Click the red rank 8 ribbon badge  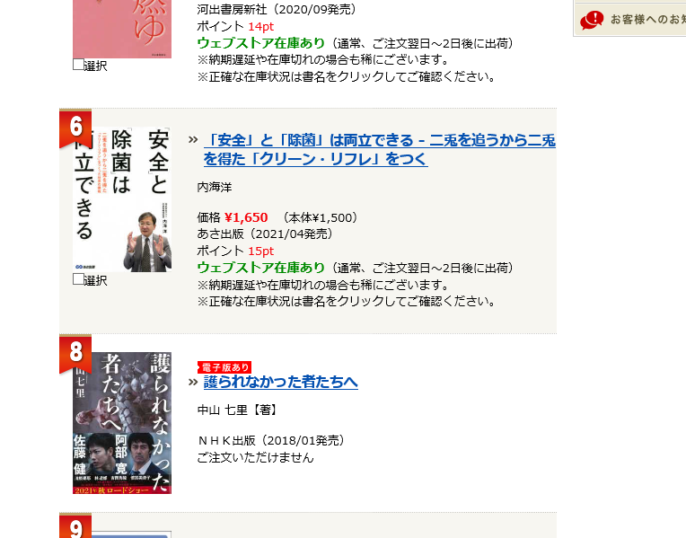click(75, 354)
